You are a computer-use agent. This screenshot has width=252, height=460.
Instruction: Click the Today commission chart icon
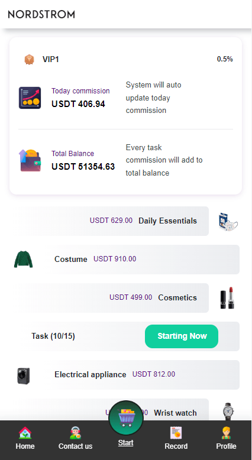pyautogui.click(x=30, y=98)
